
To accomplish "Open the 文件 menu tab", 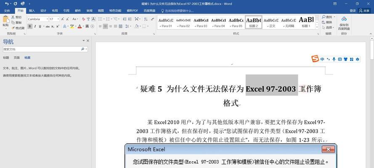I will tap(7, 10).
